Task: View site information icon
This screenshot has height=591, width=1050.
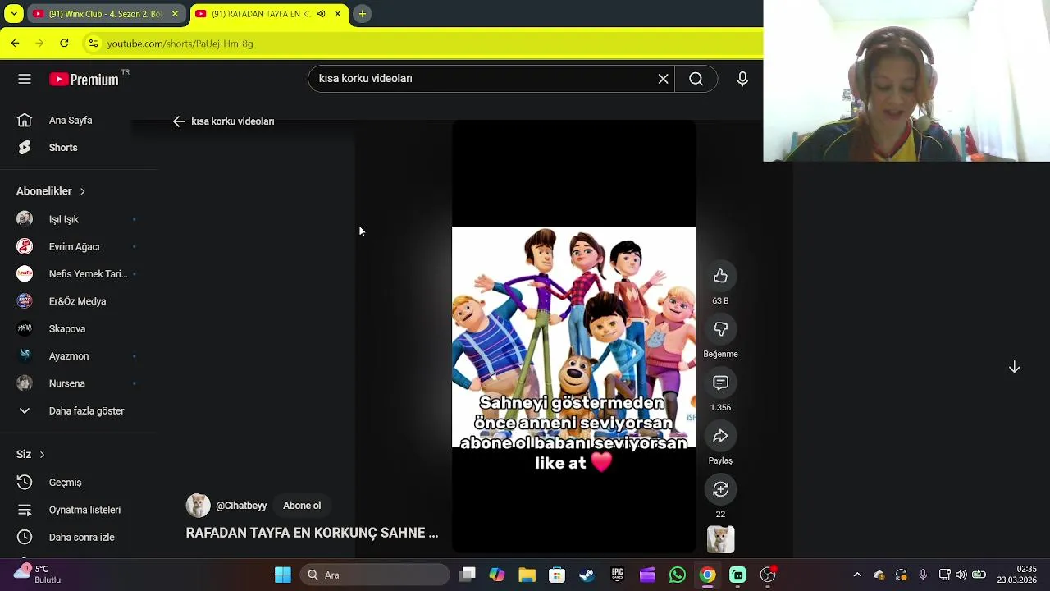Action: point(94,44)
